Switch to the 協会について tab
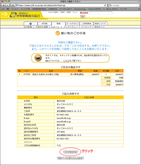Screen dimensions: 141x165 100,24
